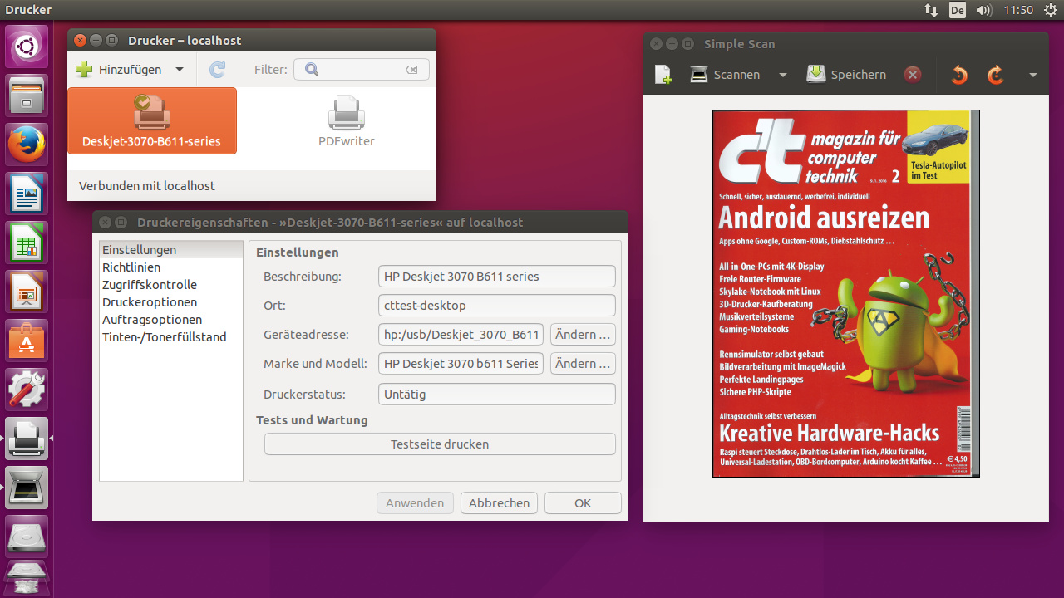Expand the Hinzufügen dropdown arrow

coord(180,70)
